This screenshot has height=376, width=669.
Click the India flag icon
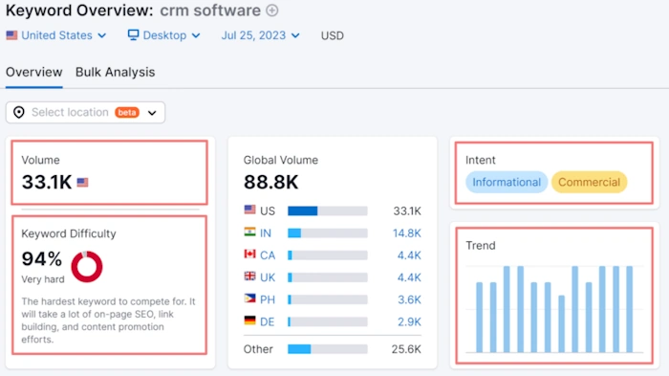coord(249,232)
